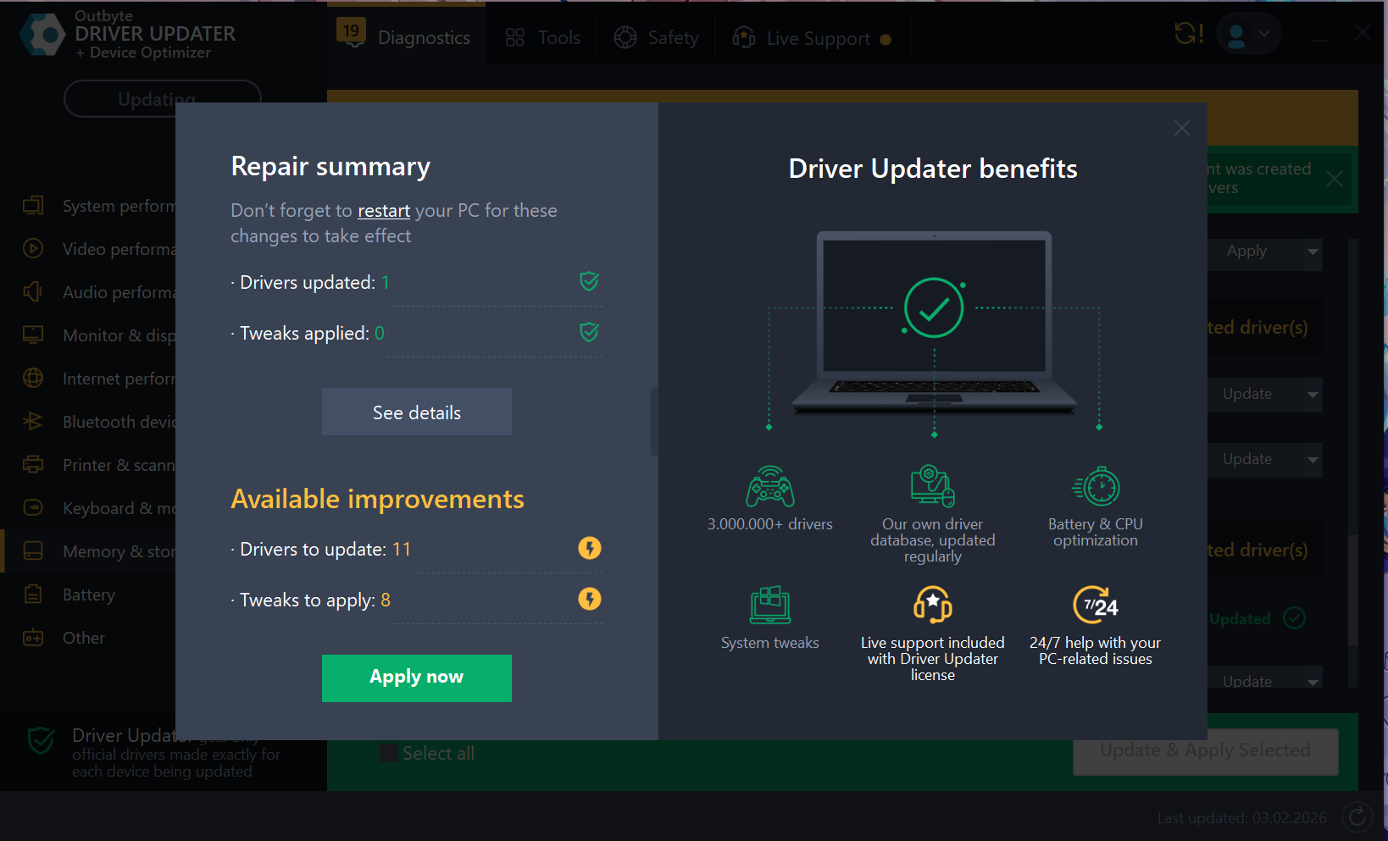Image resolution: width=1388 pixels, height=841 pixels.
Task: Expand the Apply dropdown arrow
Action: click(x=1313, y=252)
